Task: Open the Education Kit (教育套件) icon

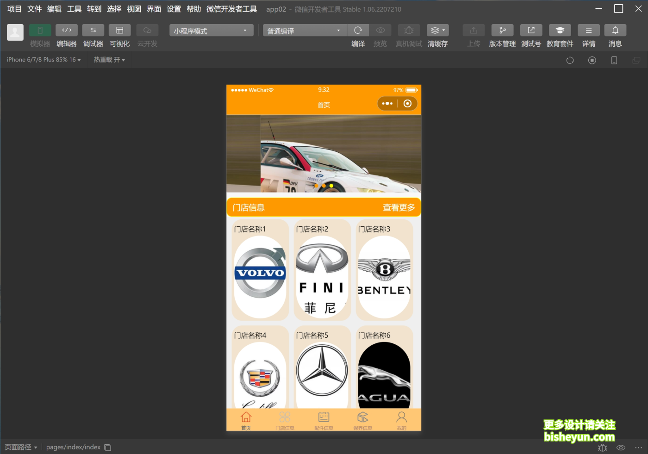Action: (x=560, y=30)
